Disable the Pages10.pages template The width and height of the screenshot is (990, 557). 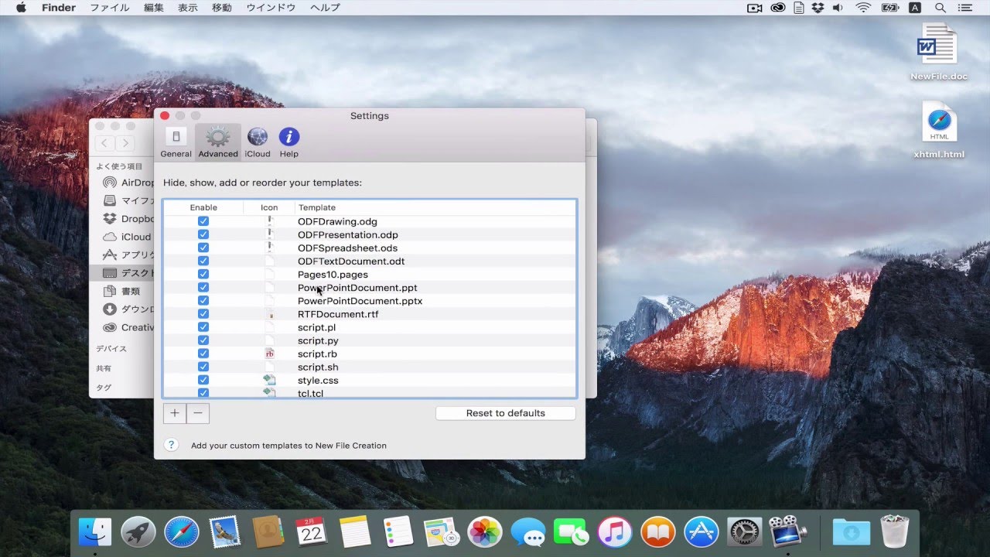203,274
